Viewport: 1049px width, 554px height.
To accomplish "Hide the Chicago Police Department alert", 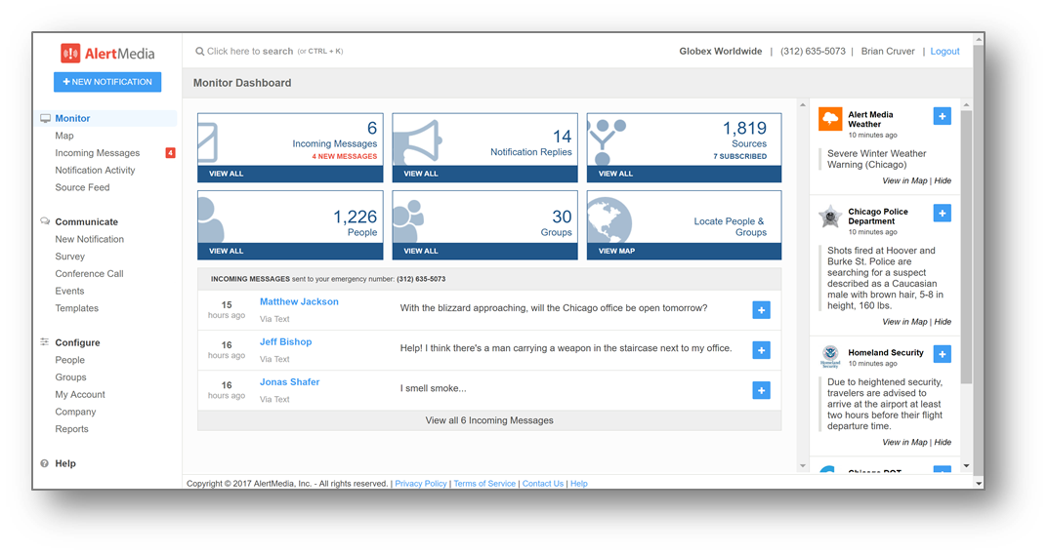I will (x=943, y=322).
